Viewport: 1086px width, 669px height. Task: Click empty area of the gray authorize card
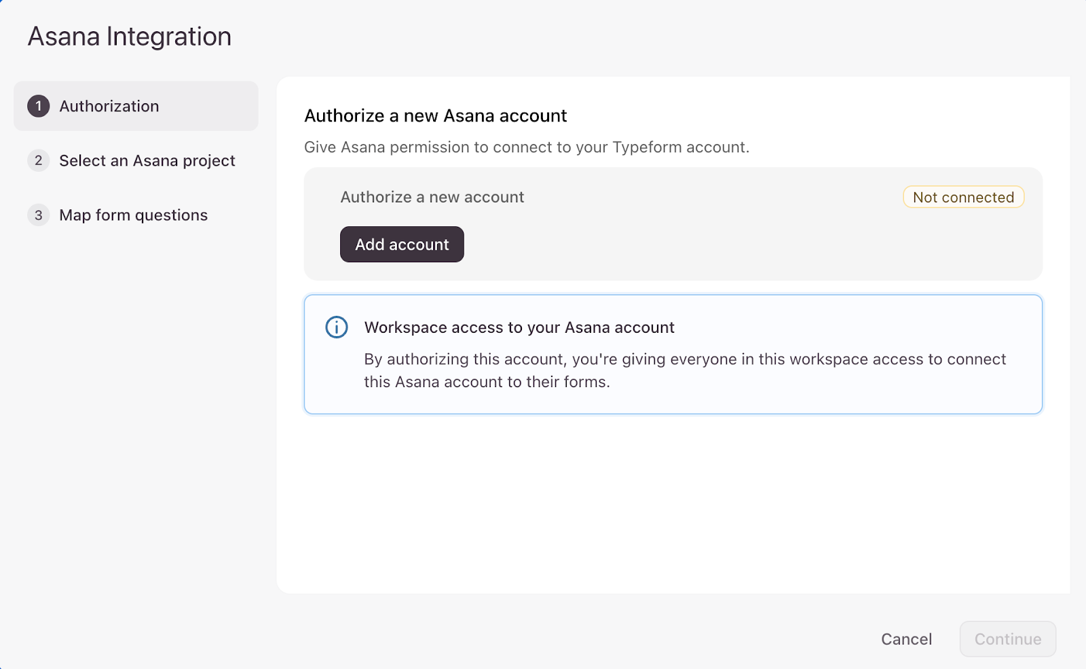tap(747, 245)
